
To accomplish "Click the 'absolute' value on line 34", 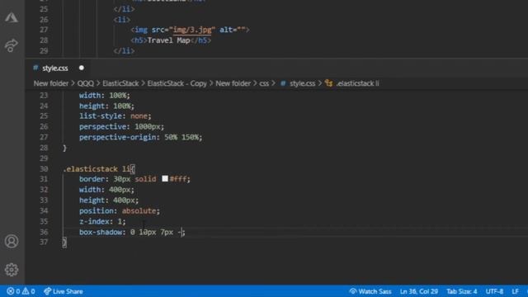I will [139, 211].
